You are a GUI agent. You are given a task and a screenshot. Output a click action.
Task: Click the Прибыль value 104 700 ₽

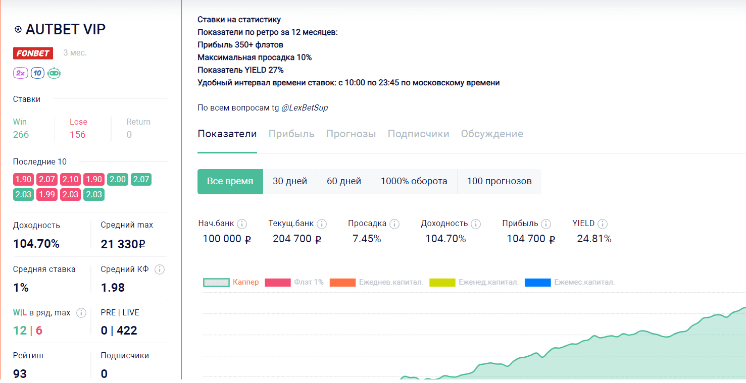(531, 239)
